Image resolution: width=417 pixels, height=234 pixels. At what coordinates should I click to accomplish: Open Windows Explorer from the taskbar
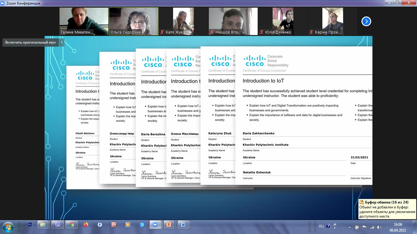[43, 225]
